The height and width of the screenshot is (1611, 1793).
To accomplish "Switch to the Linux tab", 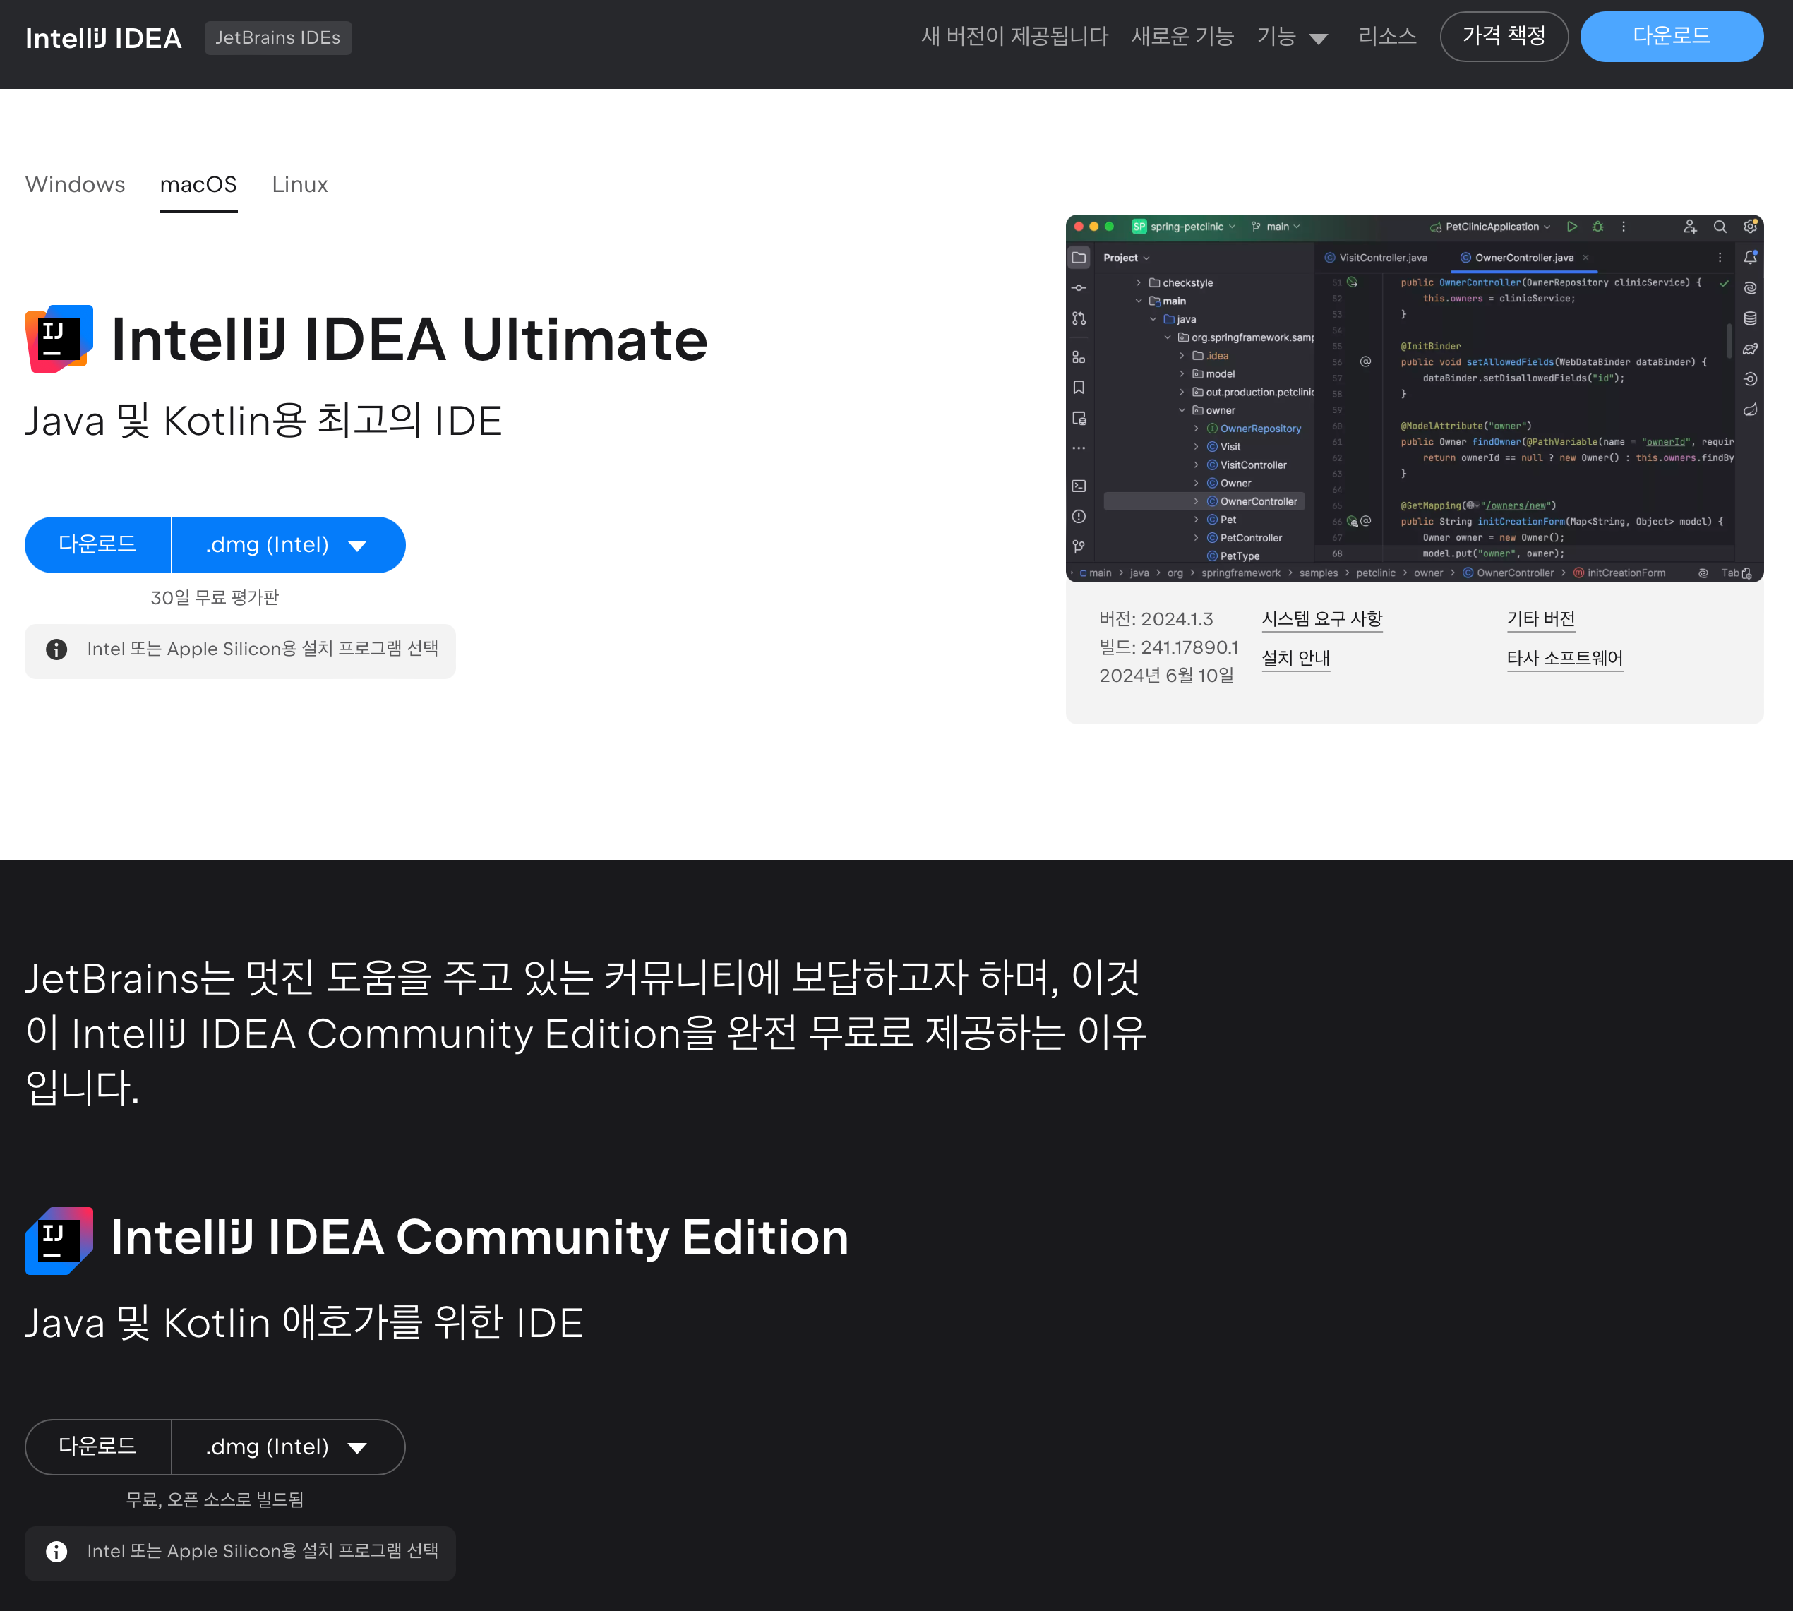I will [299, 184].
